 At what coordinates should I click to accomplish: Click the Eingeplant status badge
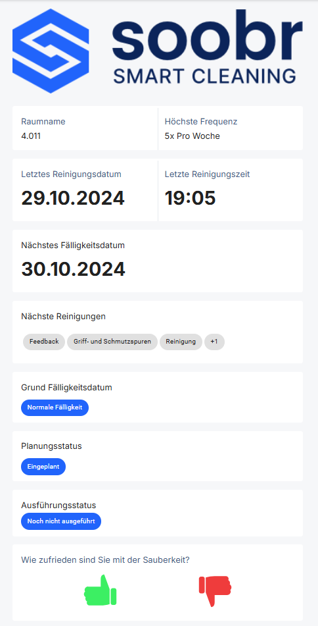[43, 466]
